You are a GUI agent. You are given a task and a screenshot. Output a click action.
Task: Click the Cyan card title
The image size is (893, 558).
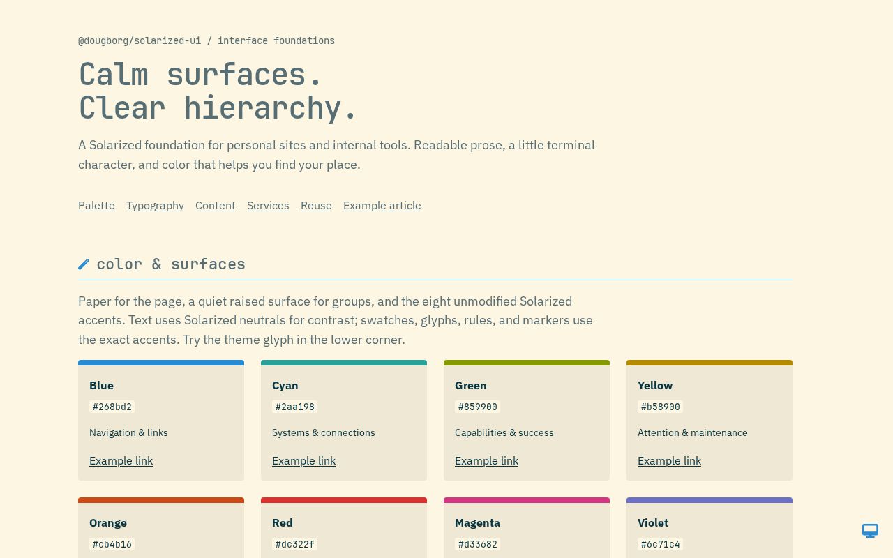tap(285, 385)
